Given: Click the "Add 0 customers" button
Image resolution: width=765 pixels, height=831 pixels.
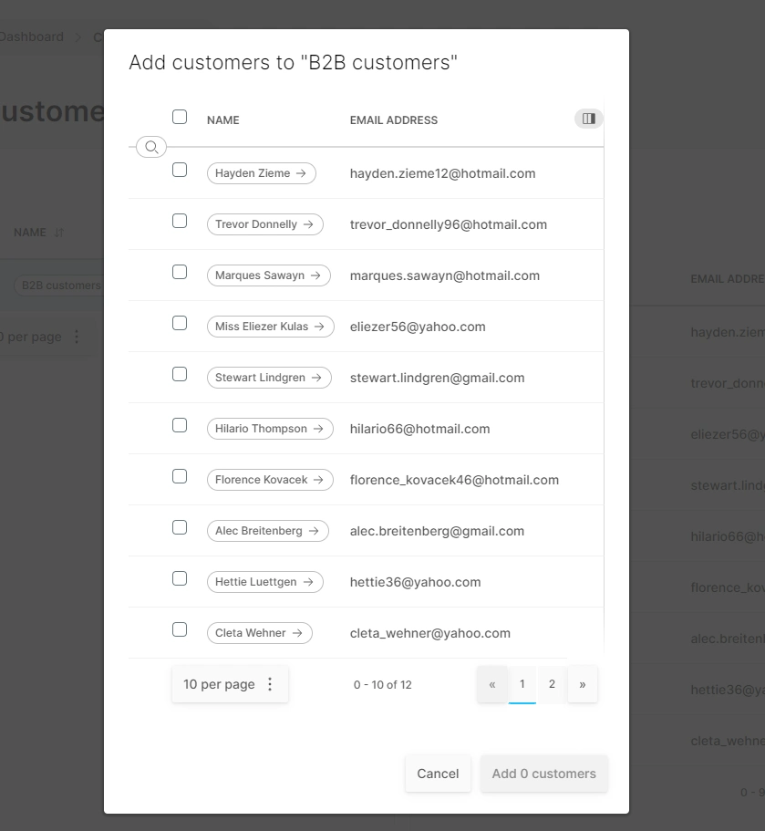Looking at the screenshot, I should pyautogui.click(x=543, y=774).
